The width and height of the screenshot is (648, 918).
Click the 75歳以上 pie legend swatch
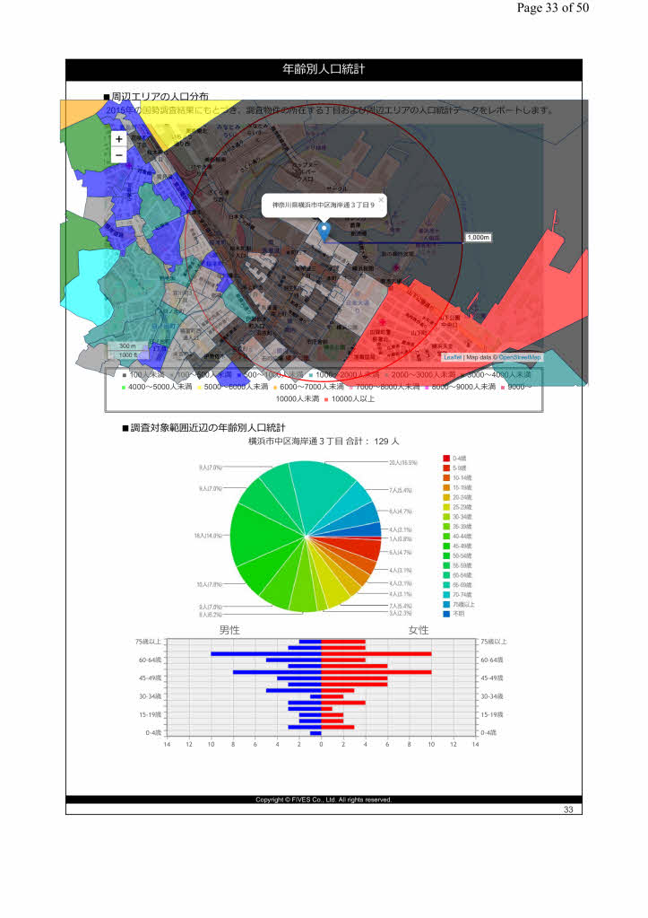[446, 604]
